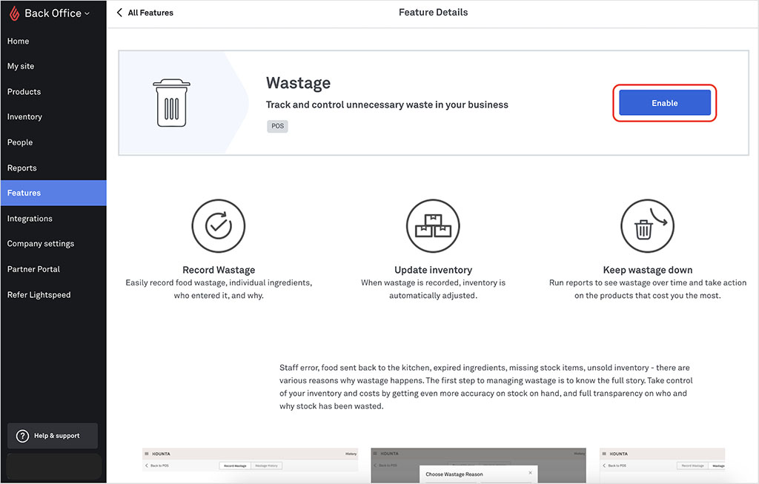759x484 pixels.
Task: Close the Choose Wastage Reason dialog X
Action: [531, 473]
